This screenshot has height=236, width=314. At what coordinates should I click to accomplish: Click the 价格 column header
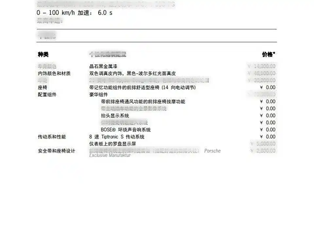(x=268, y=54)
